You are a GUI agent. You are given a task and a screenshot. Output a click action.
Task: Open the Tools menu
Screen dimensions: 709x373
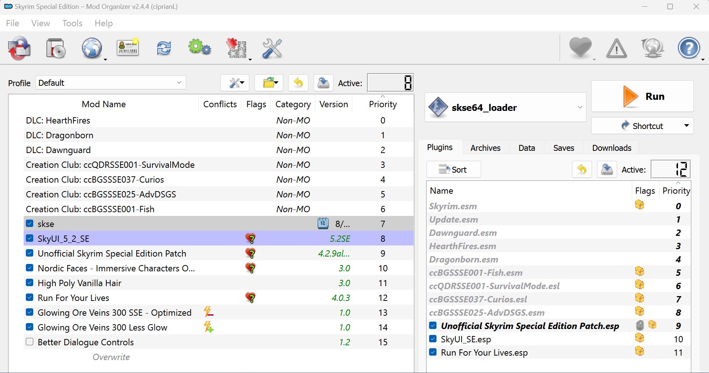point(72,23)
